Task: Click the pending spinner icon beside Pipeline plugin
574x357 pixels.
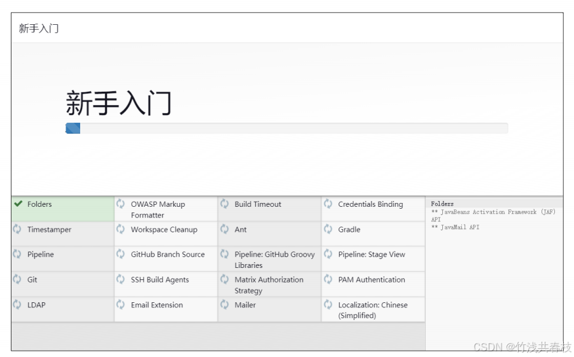Action: coord(17,254)
